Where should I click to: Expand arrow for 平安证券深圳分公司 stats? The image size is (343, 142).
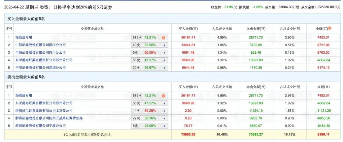(164, 68)
